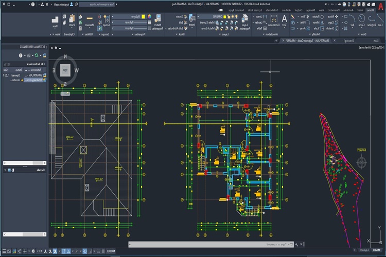Viewport: 386px width, 257px height.
Task: Open the linetype ByLayer dropdown
Action: (x=113, y=28)
